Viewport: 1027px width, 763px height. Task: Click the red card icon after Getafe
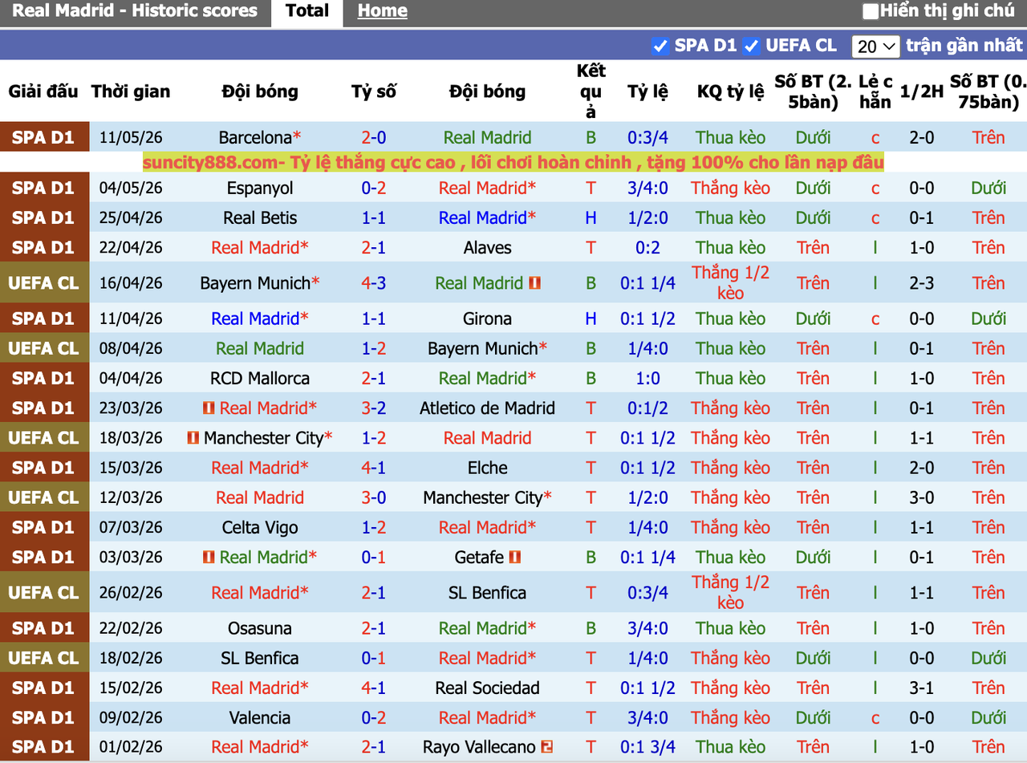[x=515, y=557]
